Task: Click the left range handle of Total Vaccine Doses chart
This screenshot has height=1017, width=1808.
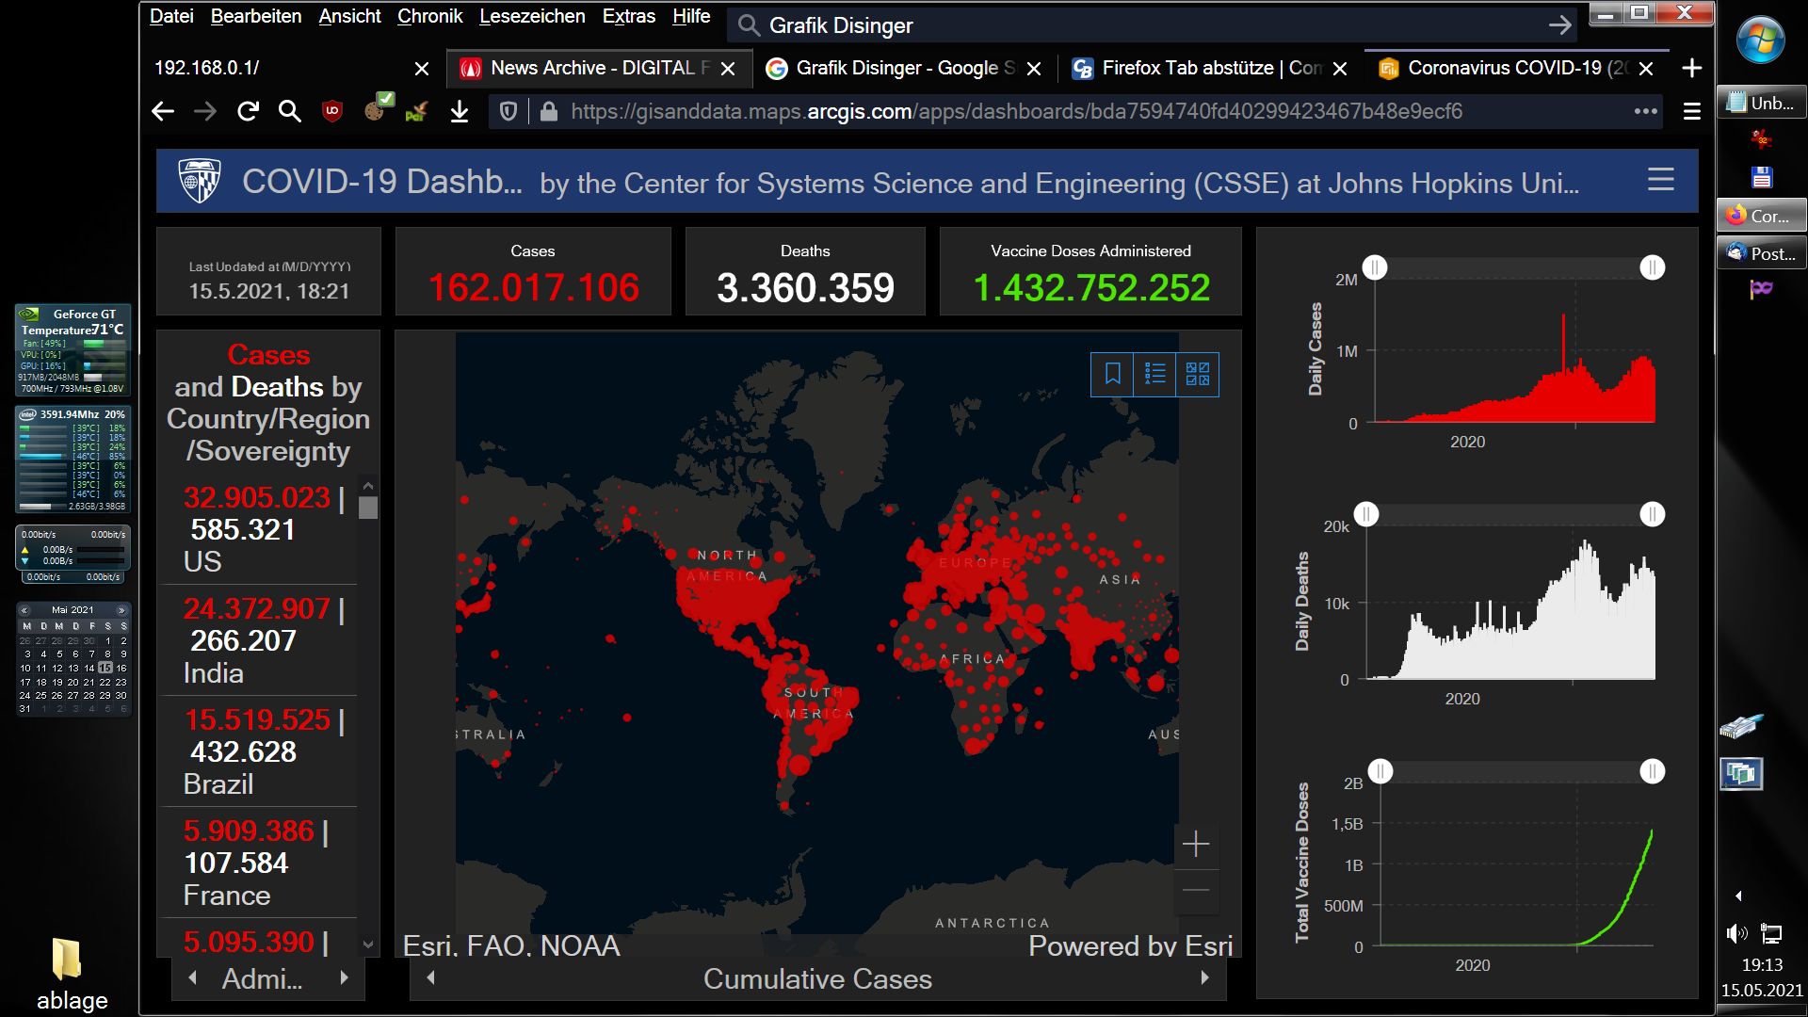Action: pyautogui.click(x=1380, y=771)
